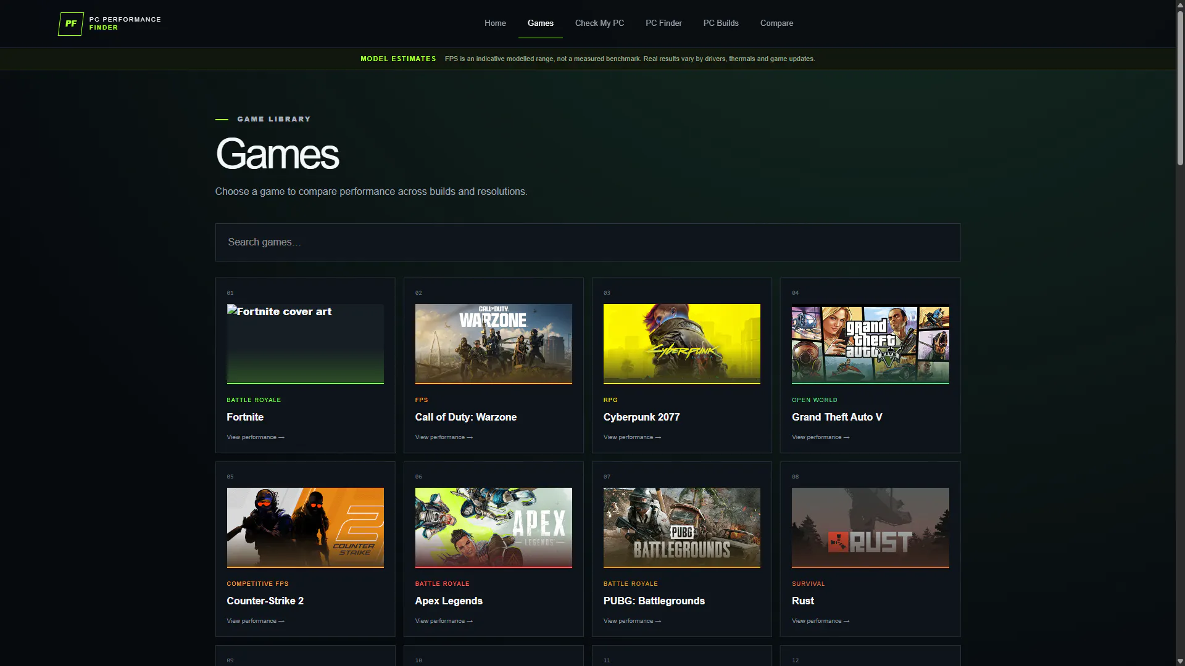Click the MODEL ESTIMATES banner label
This screenshot has width=1185, height=666.
click(x=398, y=59)
